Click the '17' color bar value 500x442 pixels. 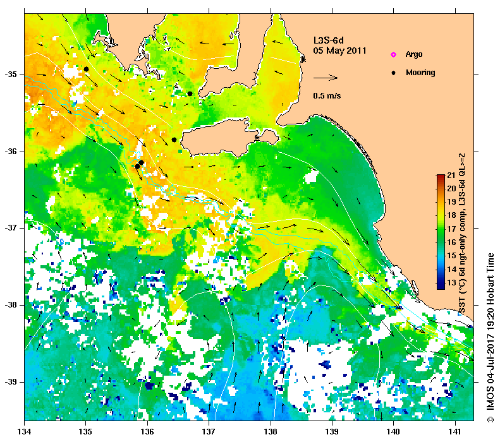[451, 229]
